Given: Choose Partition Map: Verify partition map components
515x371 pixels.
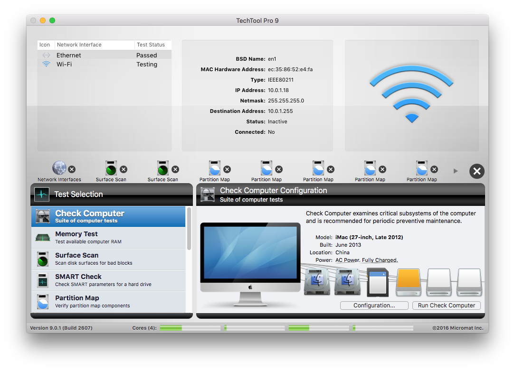Looking at the screenshot, I should (108, 301).
